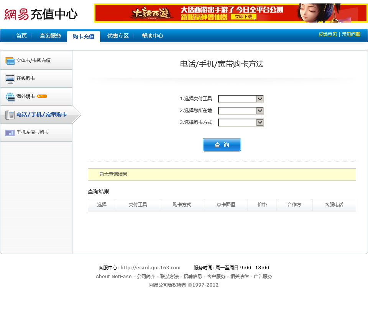Open the 查询服务 menu tab
368x334 pixels.
coord(51,36)
